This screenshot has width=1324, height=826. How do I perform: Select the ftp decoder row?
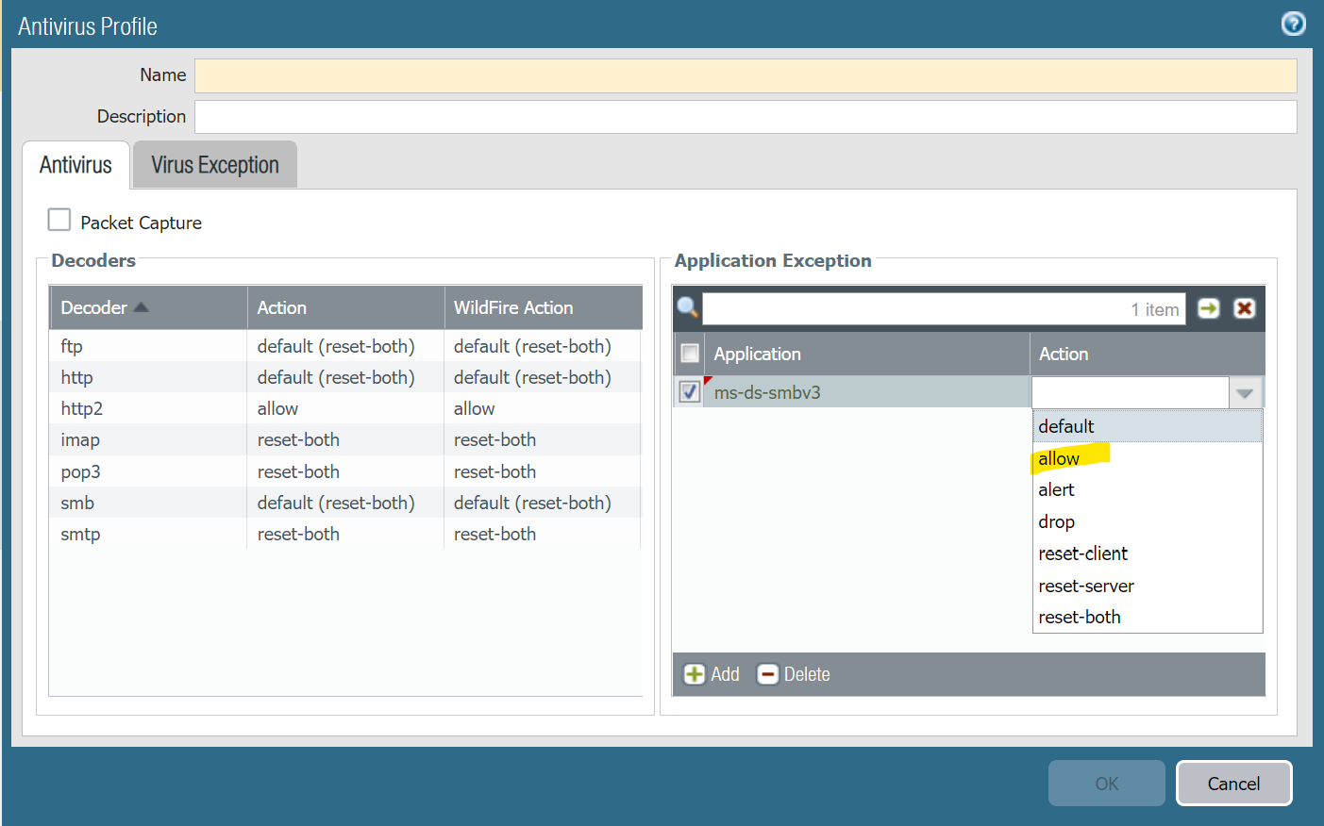[344, 346]
